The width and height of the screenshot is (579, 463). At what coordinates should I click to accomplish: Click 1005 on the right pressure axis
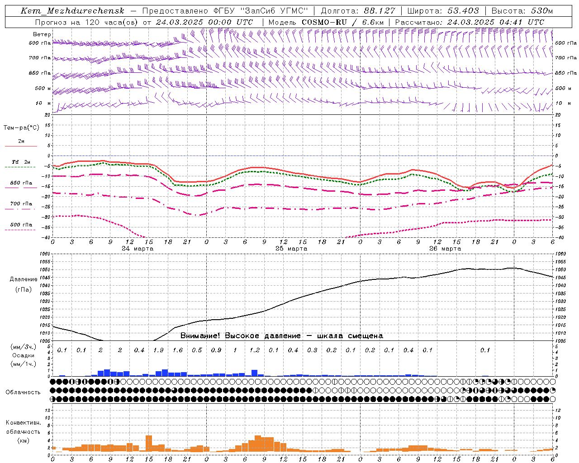click(x=560, y=340)
